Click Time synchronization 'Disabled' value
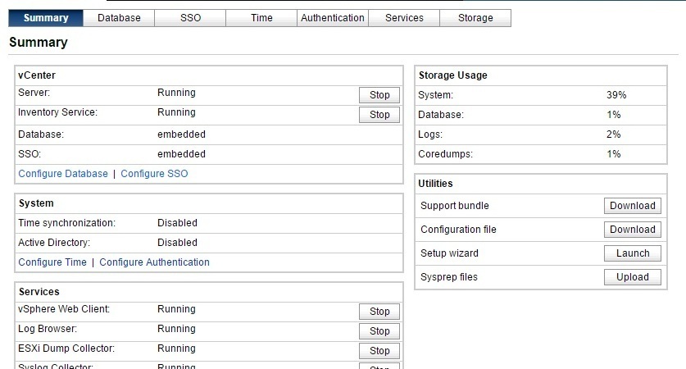This screenshot has height=369, width=686. click(178, 223)
